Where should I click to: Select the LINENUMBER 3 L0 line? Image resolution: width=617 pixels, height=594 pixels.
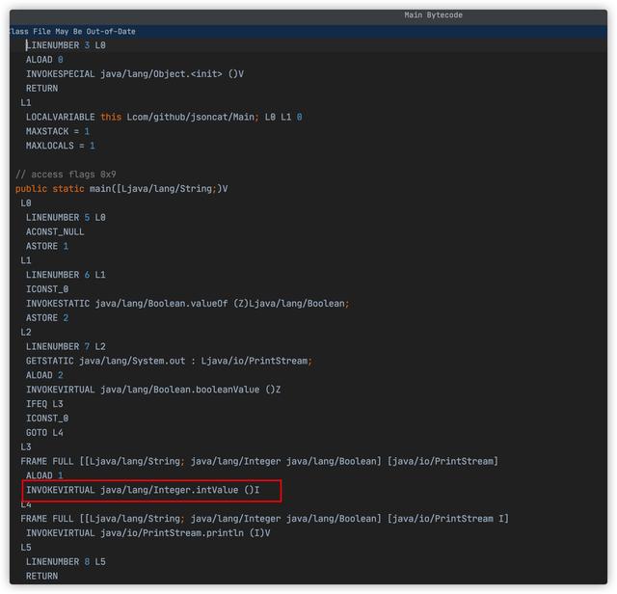[66, 45]
